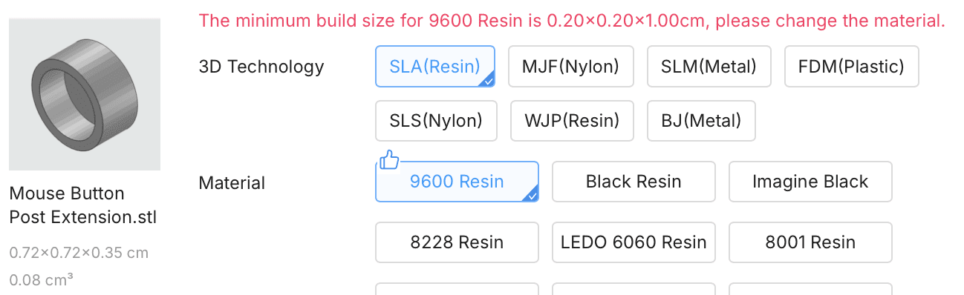Image resolution: width=964 pixels, height=295 pixels.
Task: Click the blue checkmark corner on SLA(Resin)
Action: (x=488, y=80)
